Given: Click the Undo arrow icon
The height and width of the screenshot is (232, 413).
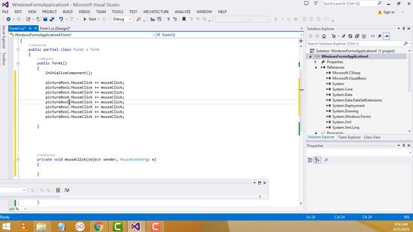Looking at the screenshot, I should point(61,19).
